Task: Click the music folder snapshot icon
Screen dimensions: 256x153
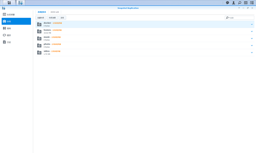Action: click(39, 38)
